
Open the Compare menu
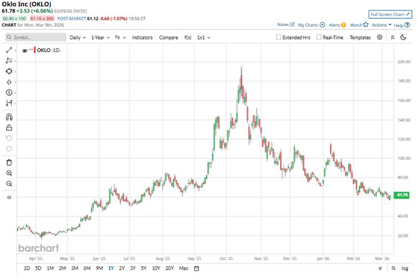click(169, 38)
